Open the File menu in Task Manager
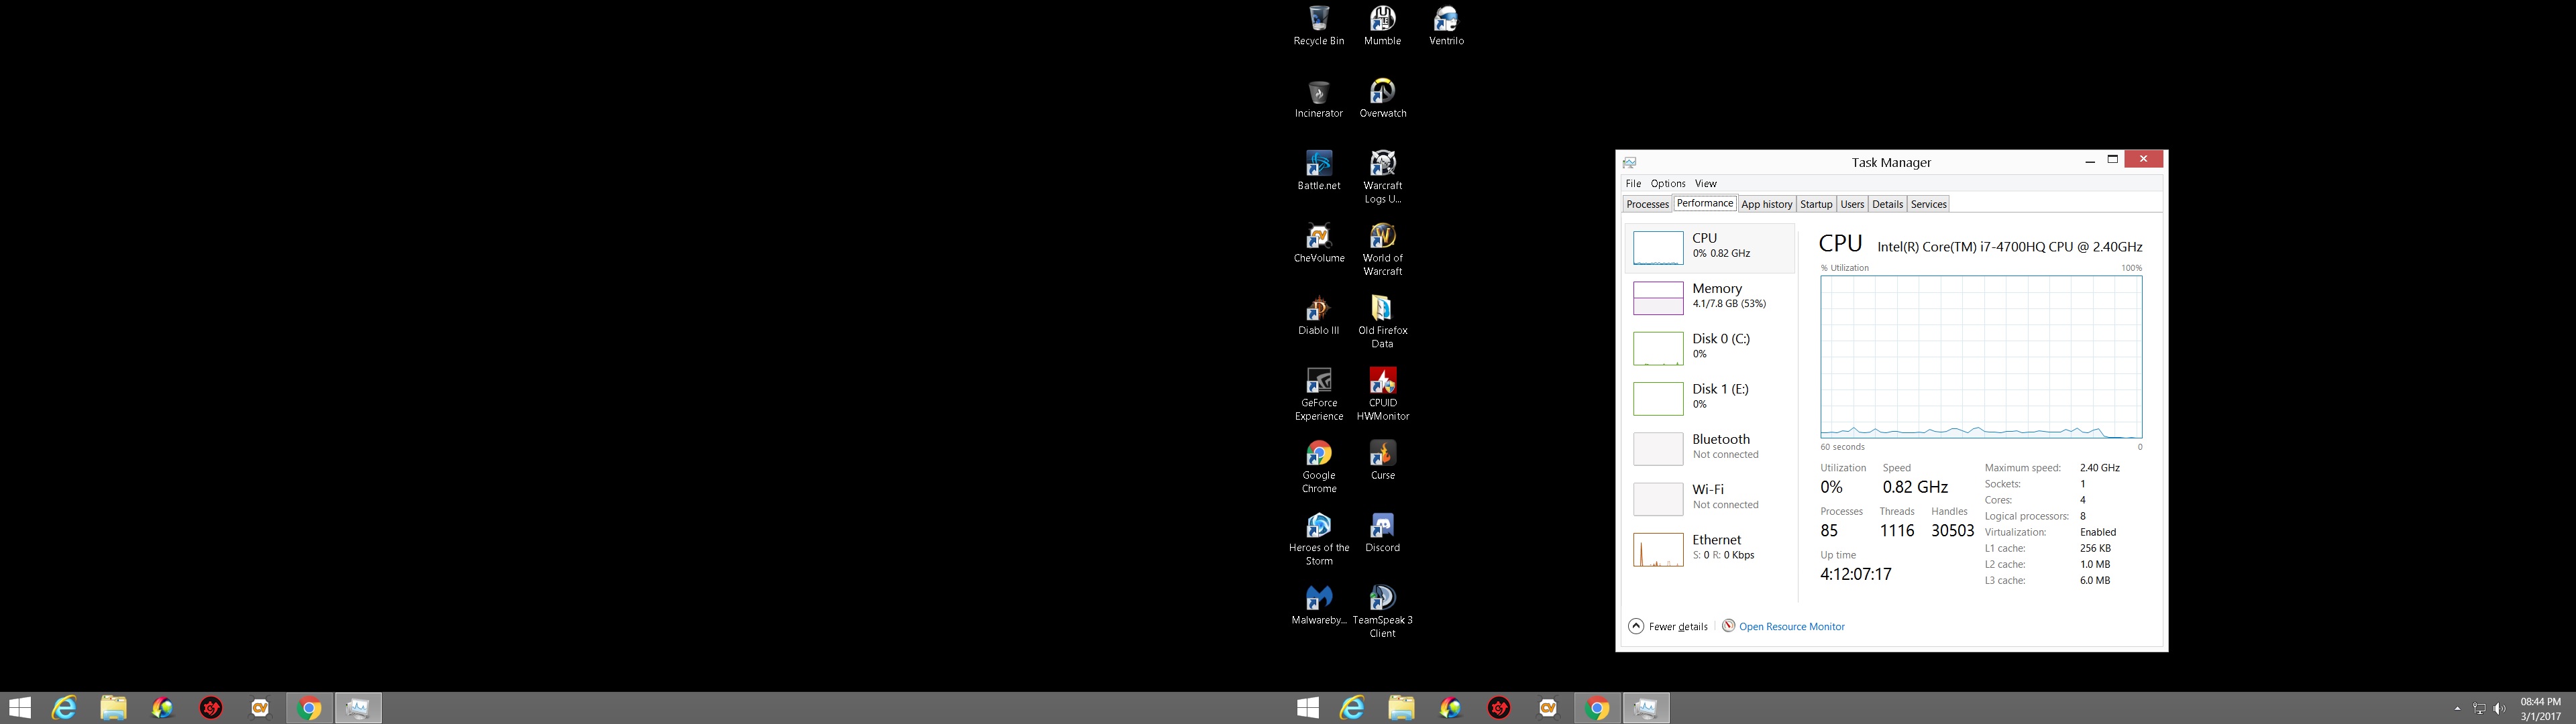2576x724 pixels. 1633,184
